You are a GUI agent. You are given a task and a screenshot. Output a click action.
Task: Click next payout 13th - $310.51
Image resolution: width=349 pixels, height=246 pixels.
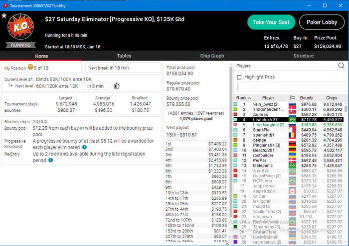[x=181, y=135]
